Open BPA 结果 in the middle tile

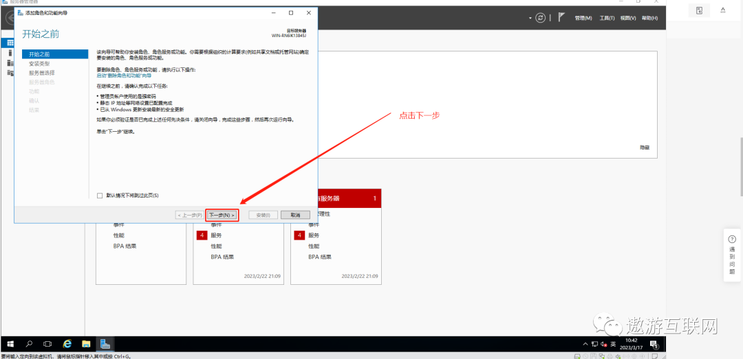pyautogui.click(x=222, y=257)
